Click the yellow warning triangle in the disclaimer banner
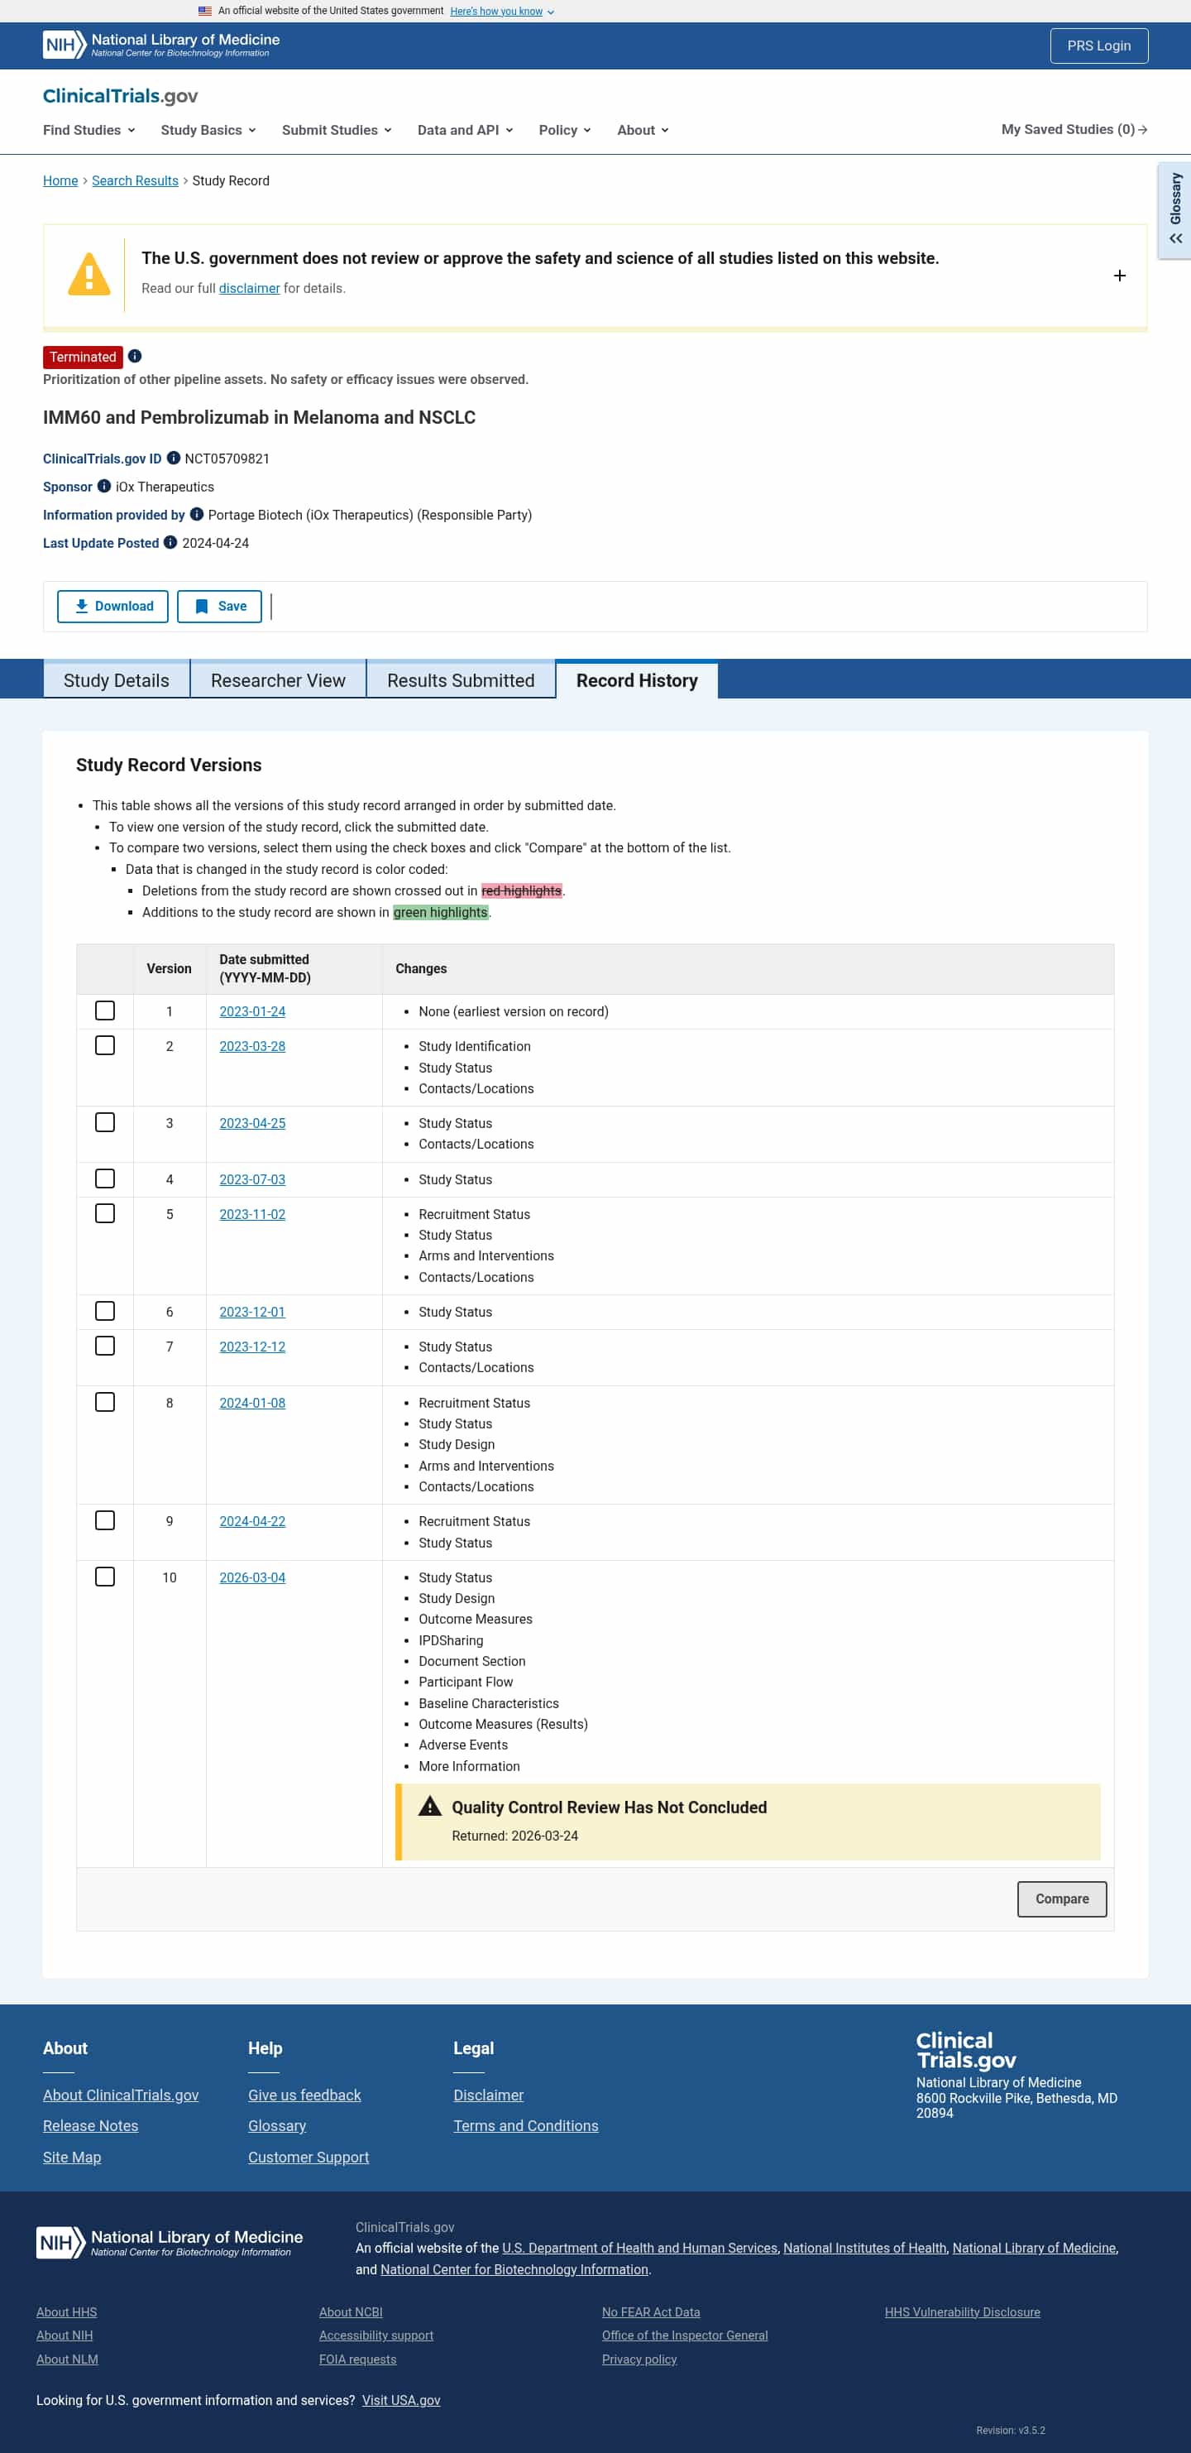 coord(89,274)
